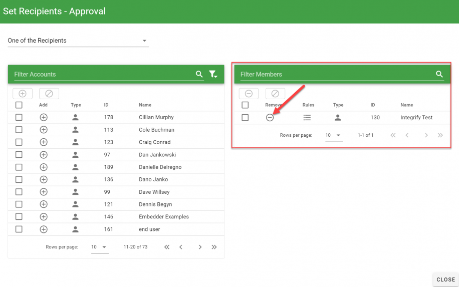Open the account filter options funnel dropdown
Image resolution: width=459 pixels, height=287 pixels.
click(x=213, y=74)
